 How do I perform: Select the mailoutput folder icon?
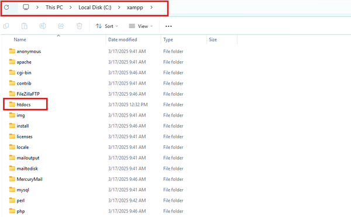[12, 157]
